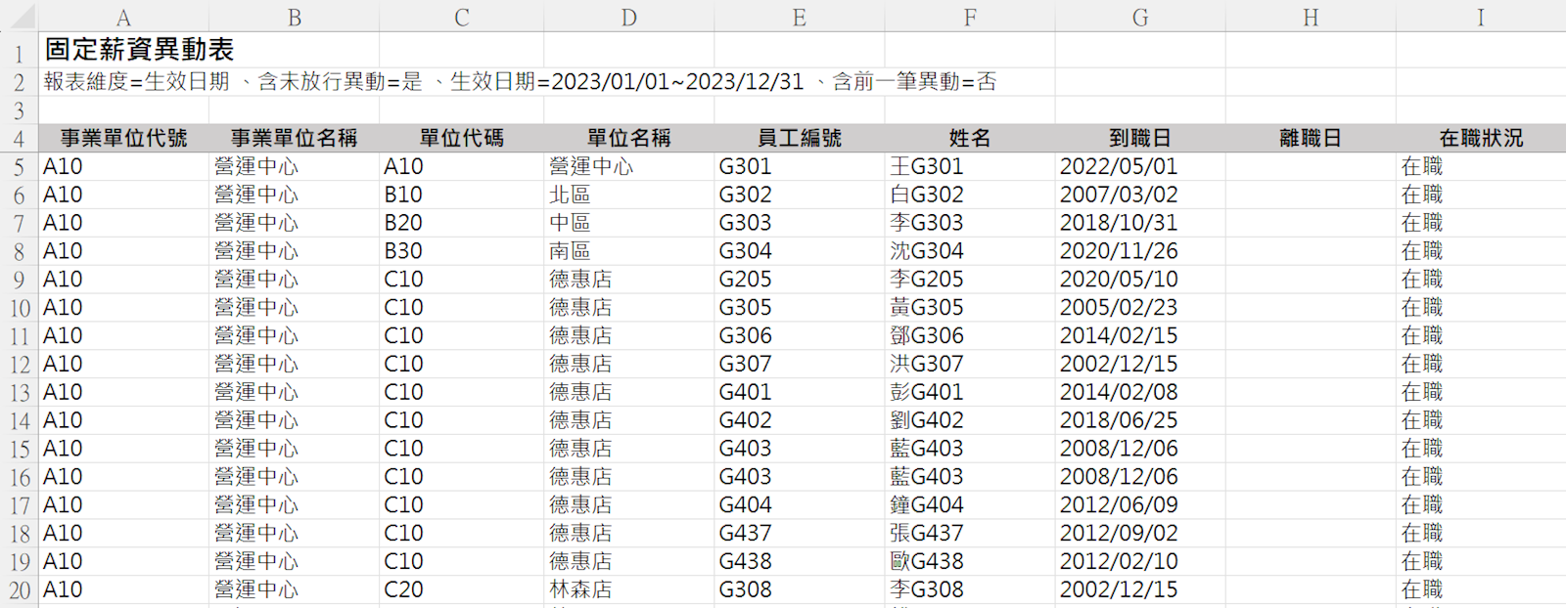Select the column A header
This screenshot has height=608, width=1566.
[x=123, y=17]
